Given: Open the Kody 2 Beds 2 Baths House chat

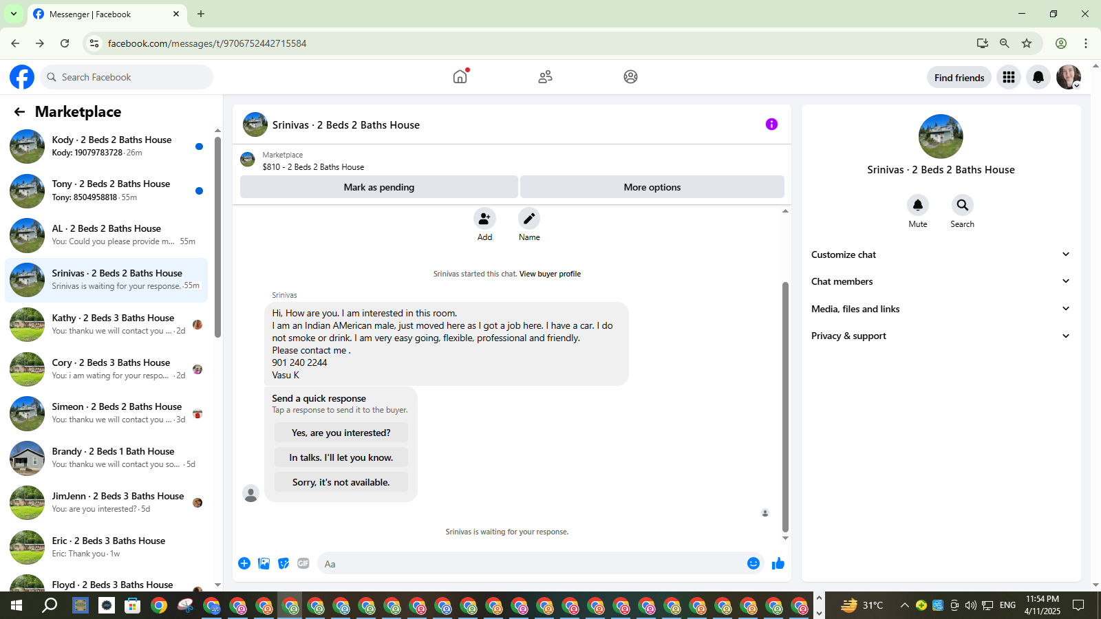Looking at the screenshot, I should (107, 146).
